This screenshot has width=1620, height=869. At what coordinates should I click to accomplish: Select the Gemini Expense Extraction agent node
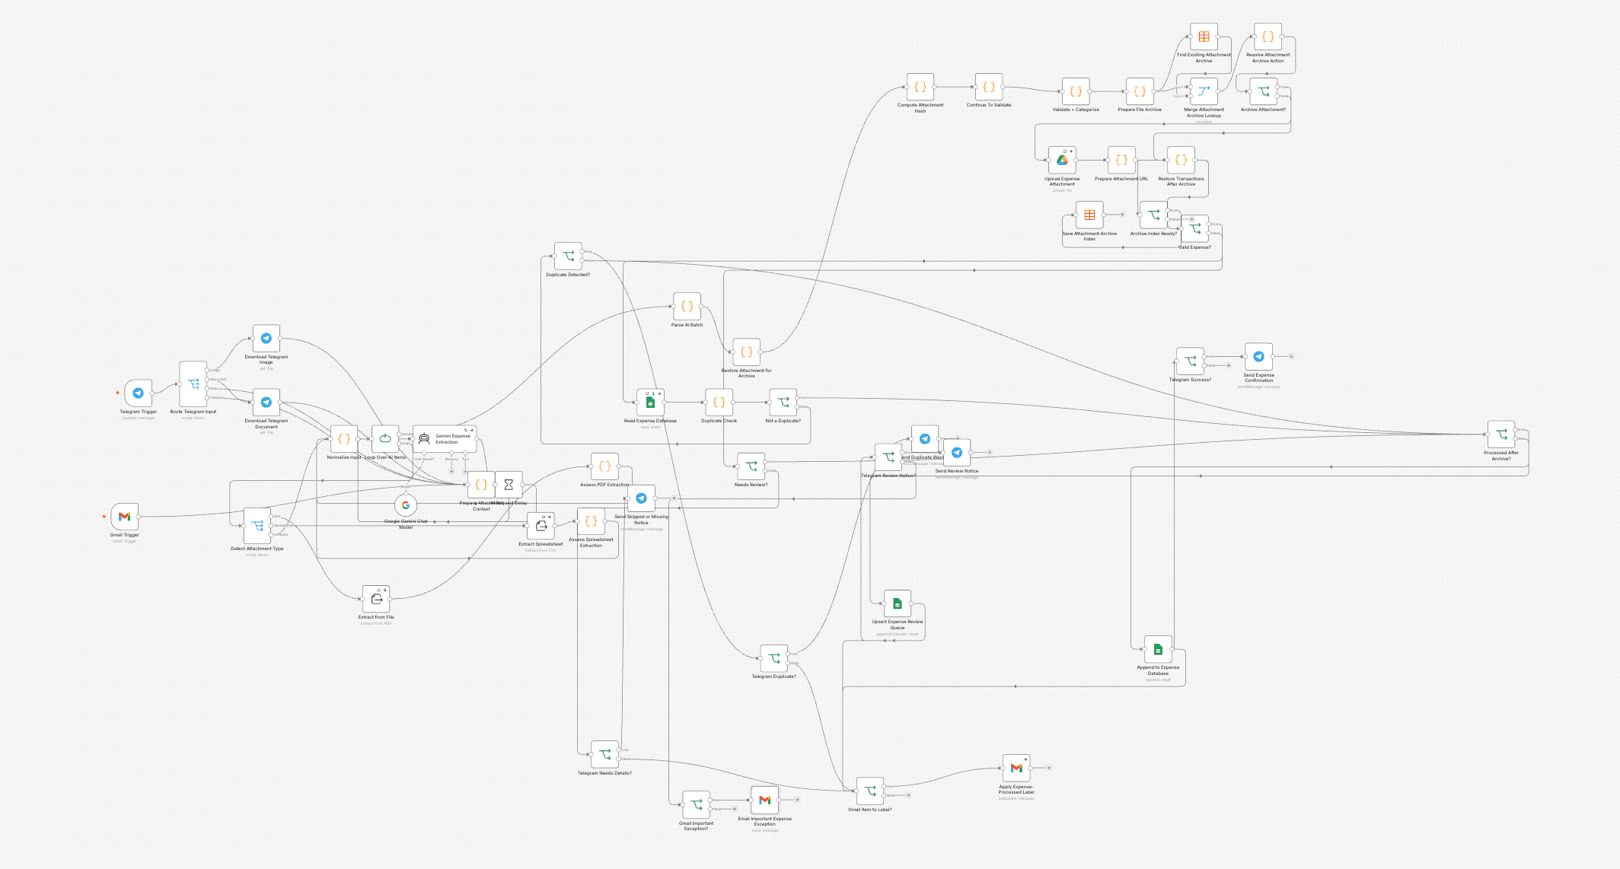[x=445, y=439]
